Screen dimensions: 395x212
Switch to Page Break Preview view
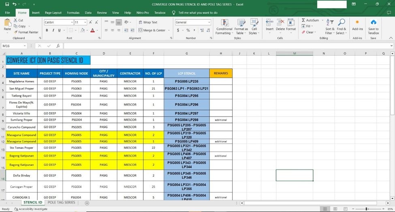pos(346,209)
